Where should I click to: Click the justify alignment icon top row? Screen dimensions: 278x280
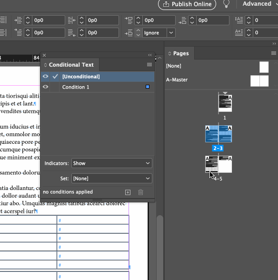[3, 20]
